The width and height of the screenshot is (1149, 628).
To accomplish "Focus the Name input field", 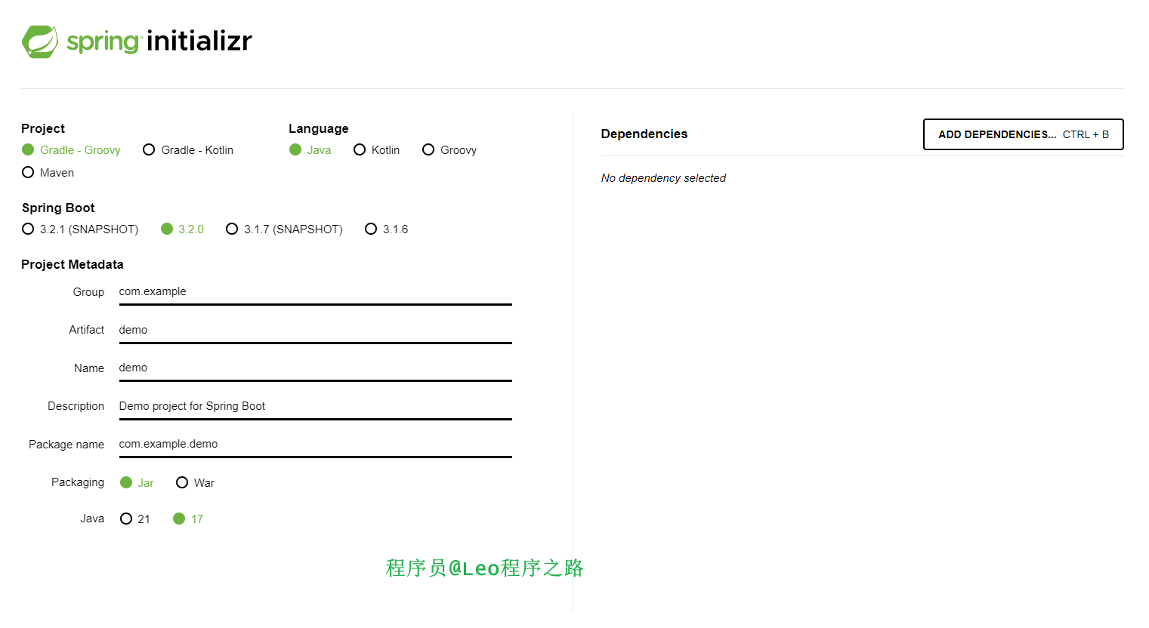I will [315, 368].
